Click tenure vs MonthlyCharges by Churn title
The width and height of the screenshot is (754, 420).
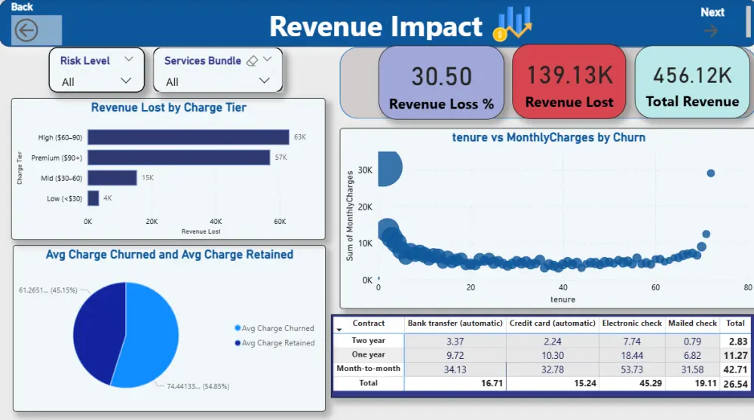click(549, 137)
